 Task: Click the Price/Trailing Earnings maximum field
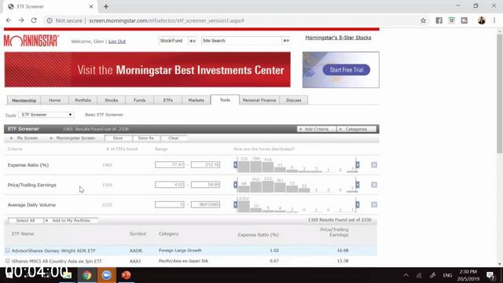point(206,185)
